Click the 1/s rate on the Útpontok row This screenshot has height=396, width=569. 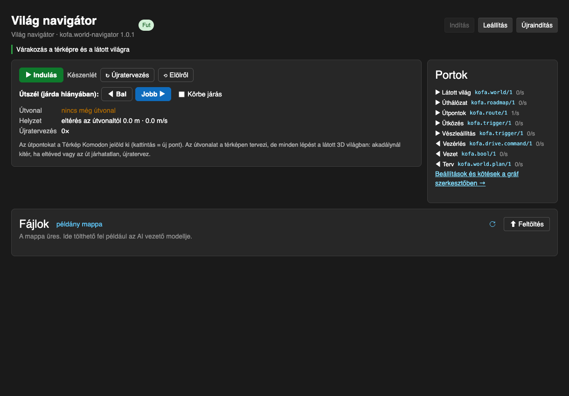(x=515, y=113)
